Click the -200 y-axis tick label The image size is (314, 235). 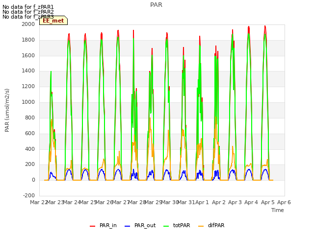(x=29, y=195)
